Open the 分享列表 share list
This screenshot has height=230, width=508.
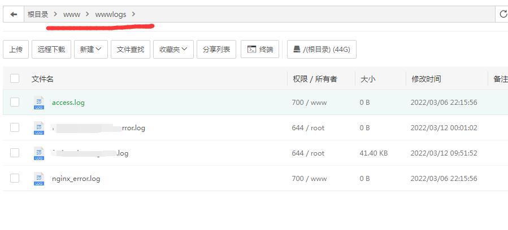click(216, 50)
